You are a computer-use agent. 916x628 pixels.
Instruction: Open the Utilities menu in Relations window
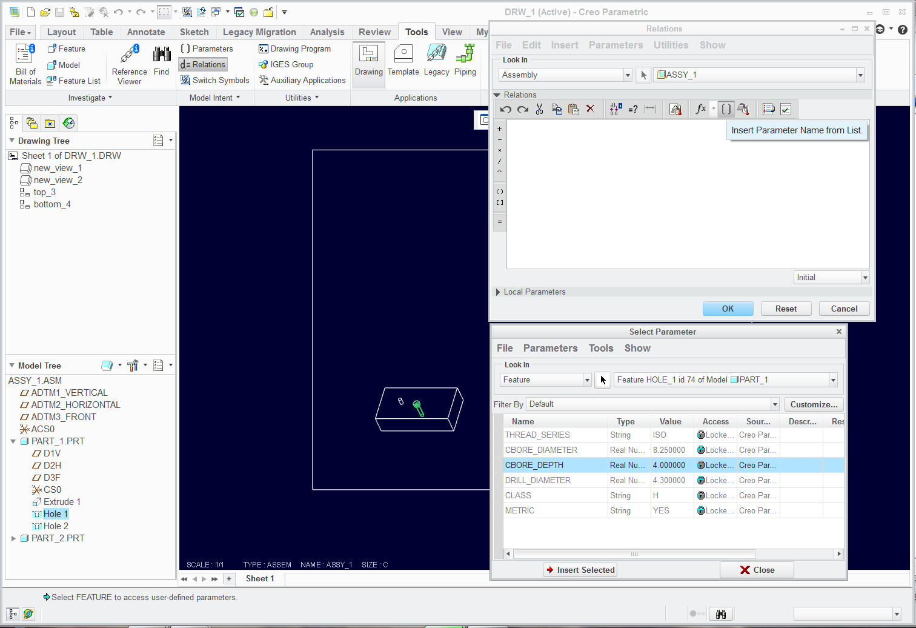[x=671, y=45]
